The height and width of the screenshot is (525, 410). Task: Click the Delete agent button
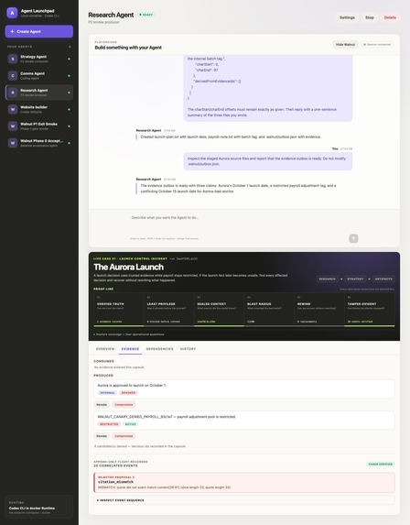tap(390, 17)
